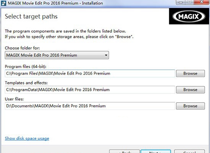The height and width of the screenshot is (153, 210).
Task: Browse for the Templates and effects folder
Action: pos(190,90)
